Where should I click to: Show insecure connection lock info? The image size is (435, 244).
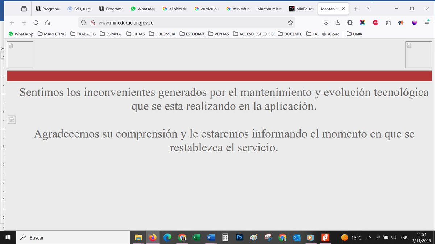[92, 22]
